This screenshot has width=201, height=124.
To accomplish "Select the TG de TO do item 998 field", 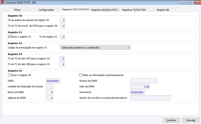I will coord(62,64).
